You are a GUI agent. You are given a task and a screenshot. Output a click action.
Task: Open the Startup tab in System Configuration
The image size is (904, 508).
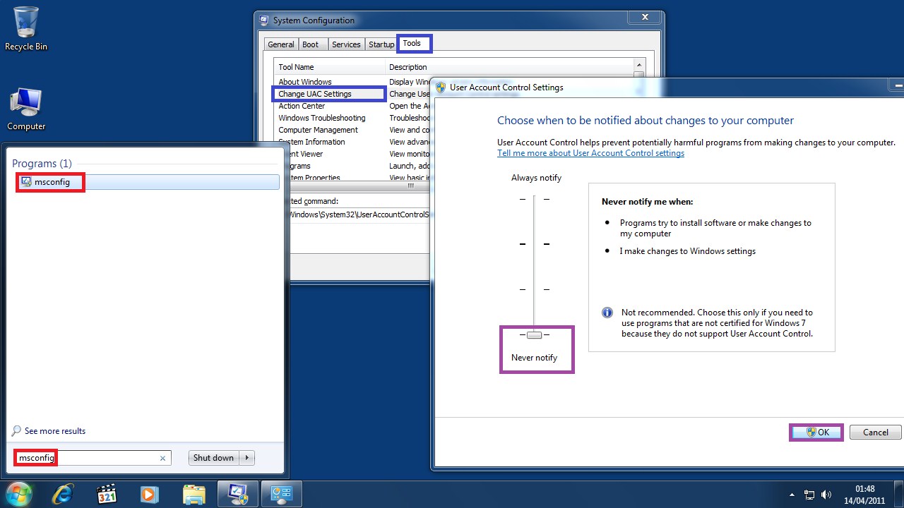point(381,44)
